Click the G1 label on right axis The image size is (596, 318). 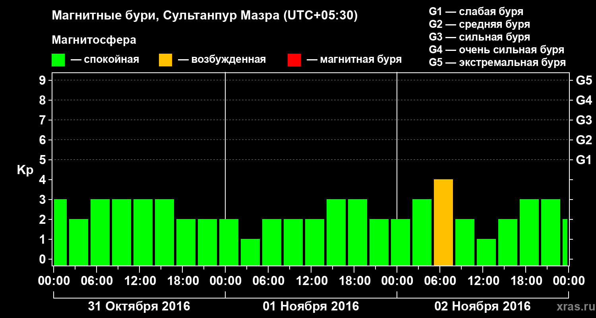584,160
